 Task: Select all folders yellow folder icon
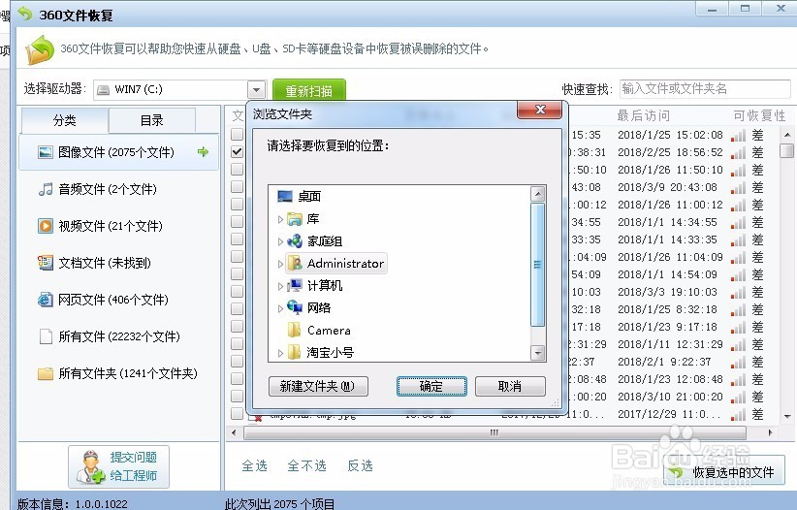click(x=46, y=373)
